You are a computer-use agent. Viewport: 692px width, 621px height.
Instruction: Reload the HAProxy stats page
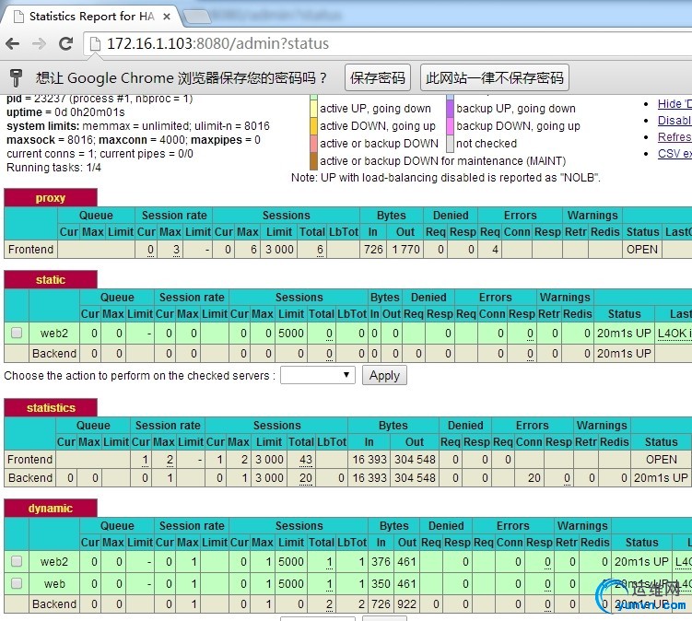tap(65, 43)
